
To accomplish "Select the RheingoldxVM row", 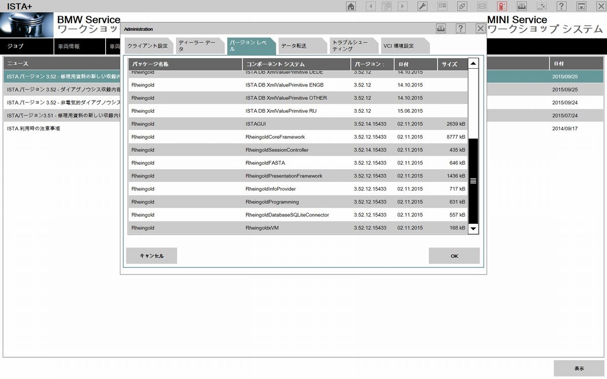I will pos(298,228).
